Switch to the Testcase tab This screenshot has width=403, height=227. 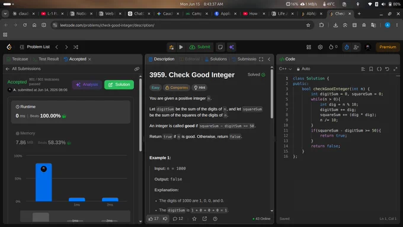[x=17, y=59]
